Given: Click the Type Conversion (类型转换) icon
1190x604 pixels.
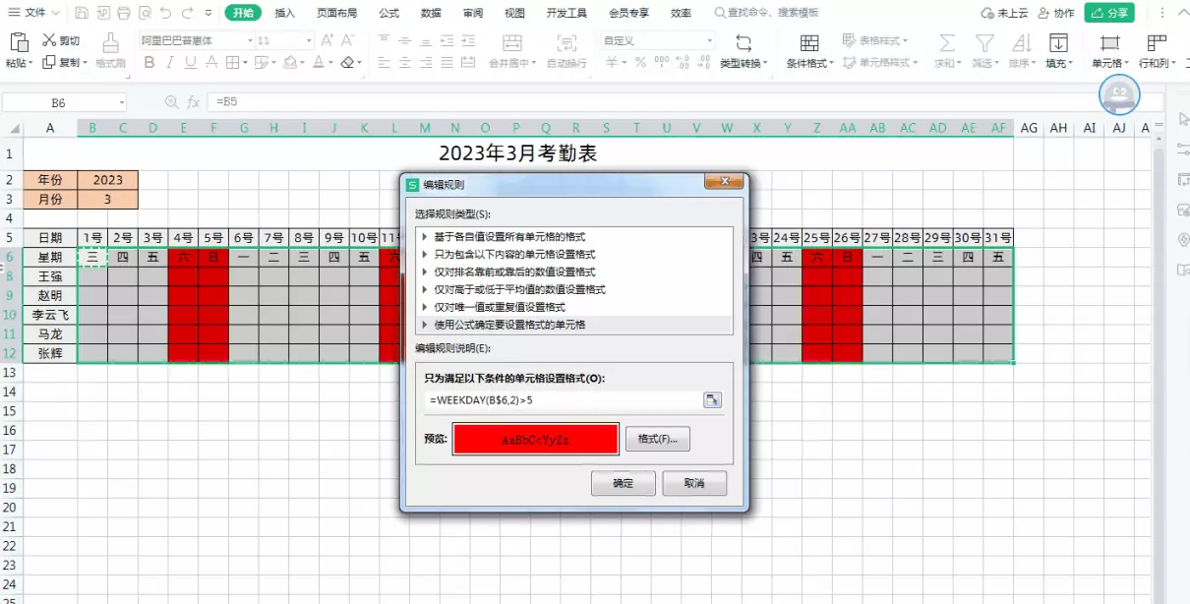Looking at the screenshot, I should tap(744, 42).
